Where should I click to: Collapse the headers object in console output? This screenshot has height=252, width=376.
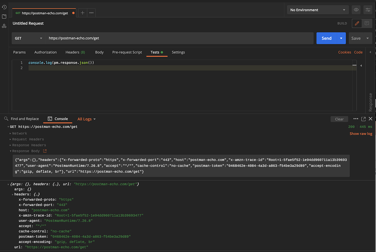click(13, 195)
